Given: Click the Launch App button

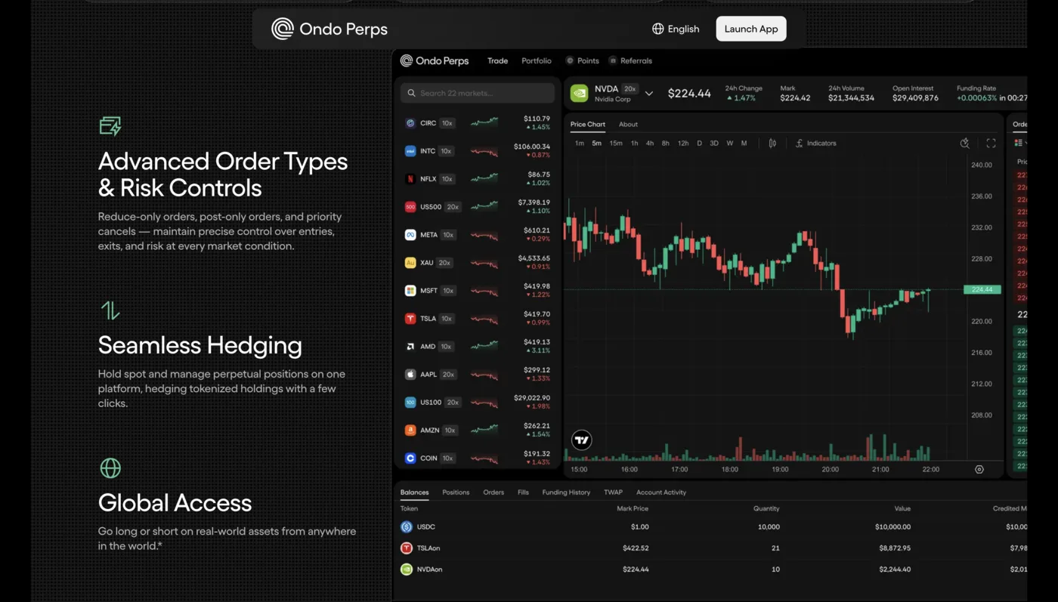Looking at the screenshot, I should (751, 29).
